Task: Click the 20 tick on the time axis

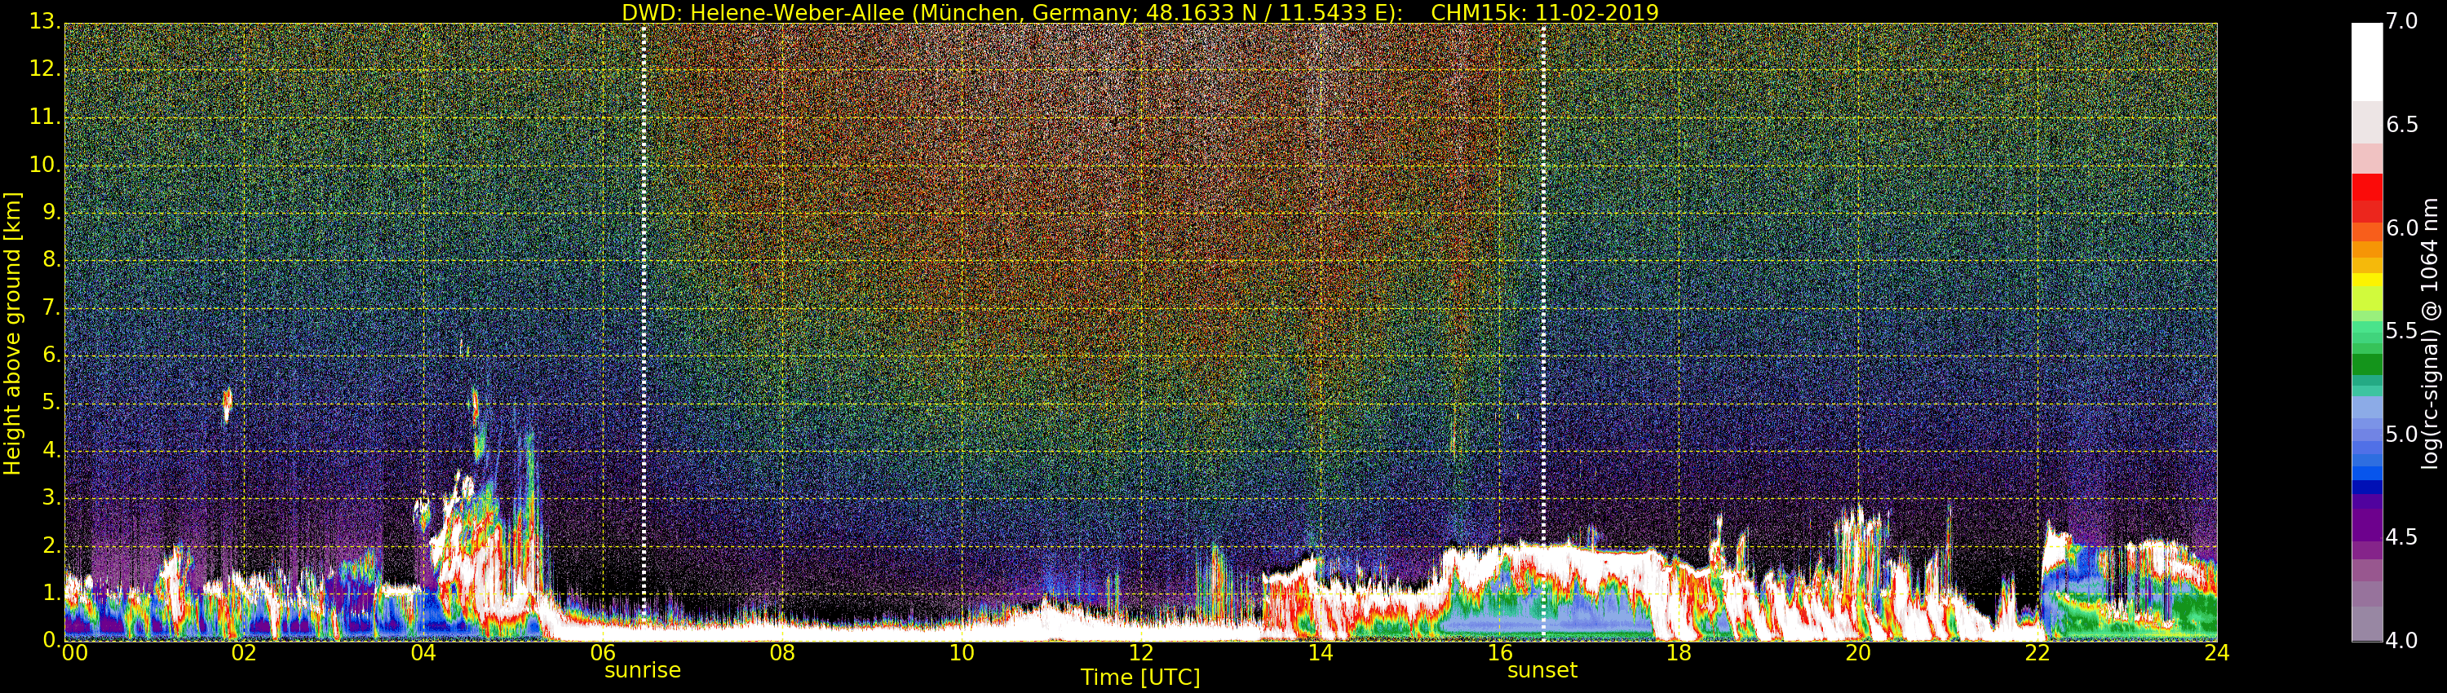Action: coord(1857,653)
